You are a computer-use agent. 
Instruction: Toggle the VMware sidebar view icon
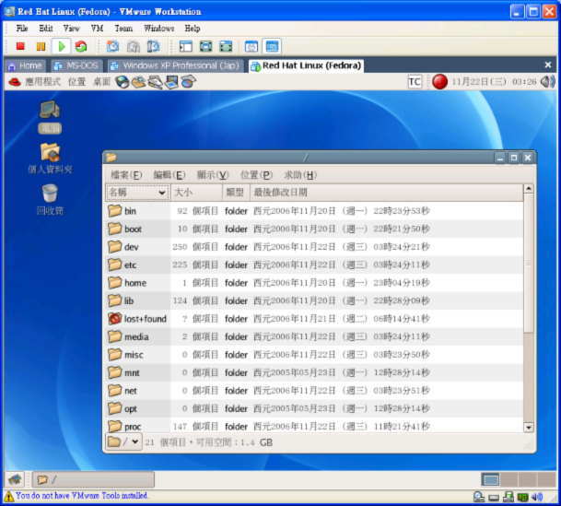click(x=186, y=46)
